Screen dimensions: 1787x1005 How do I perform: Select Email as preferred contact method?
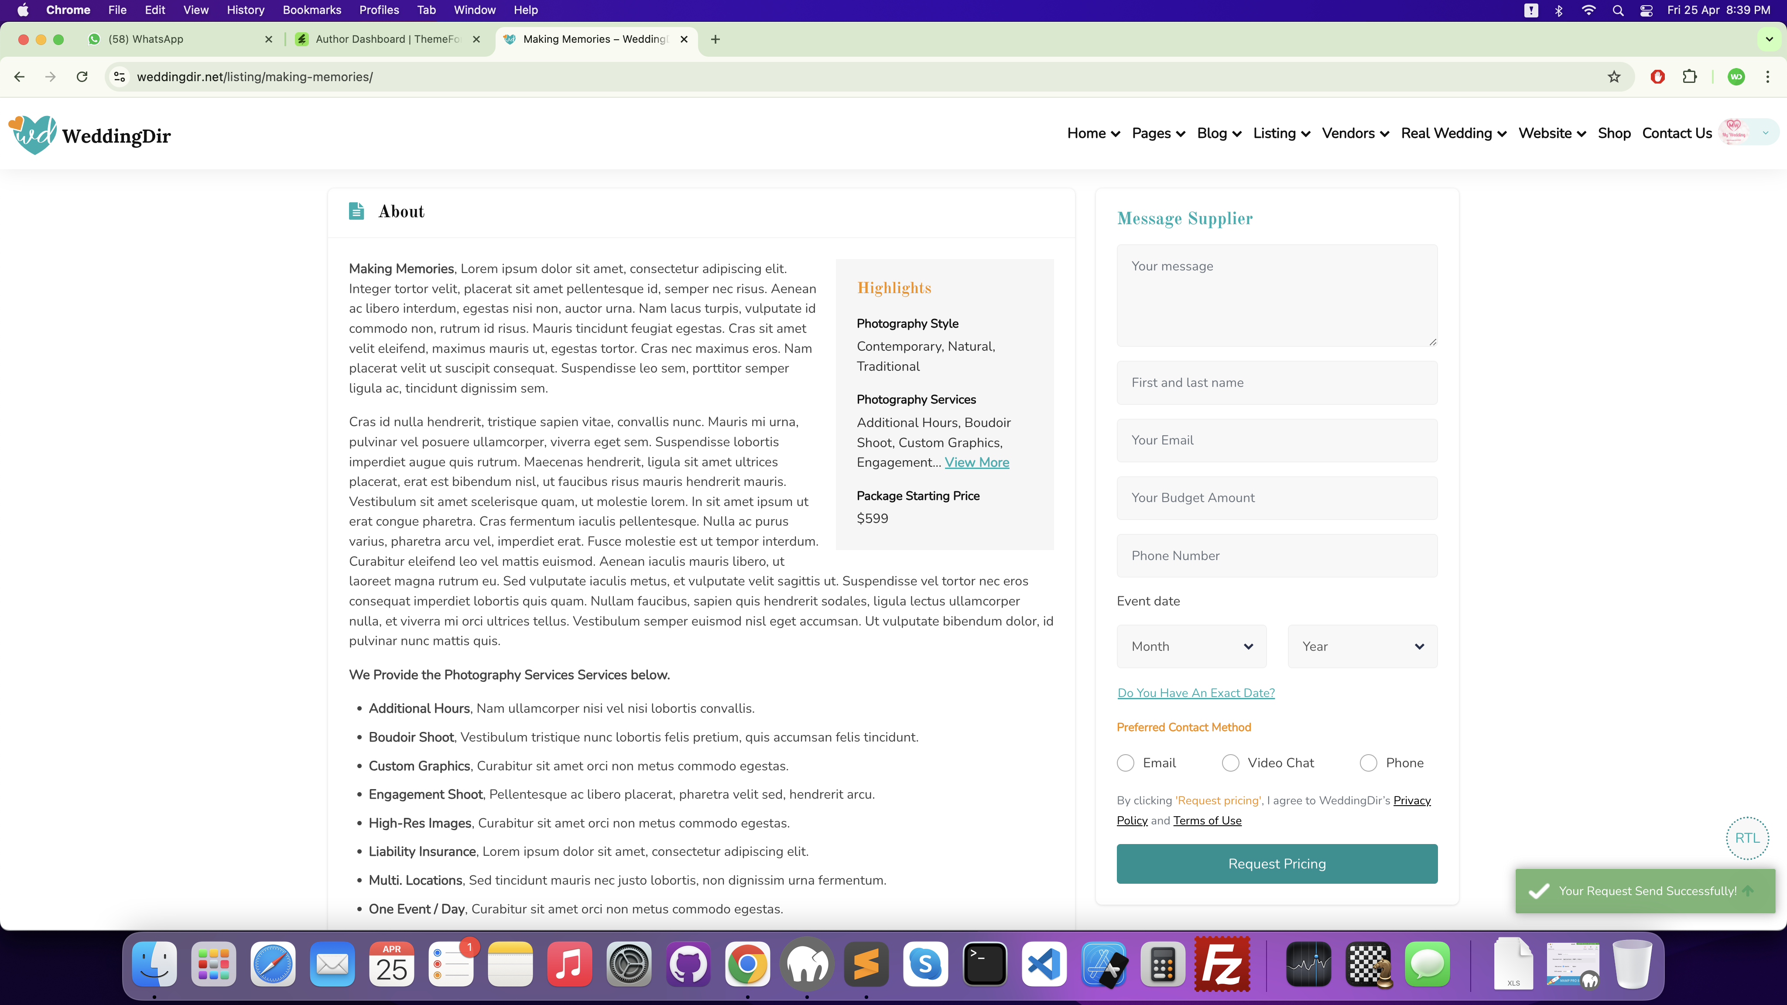pos(1125,763)
